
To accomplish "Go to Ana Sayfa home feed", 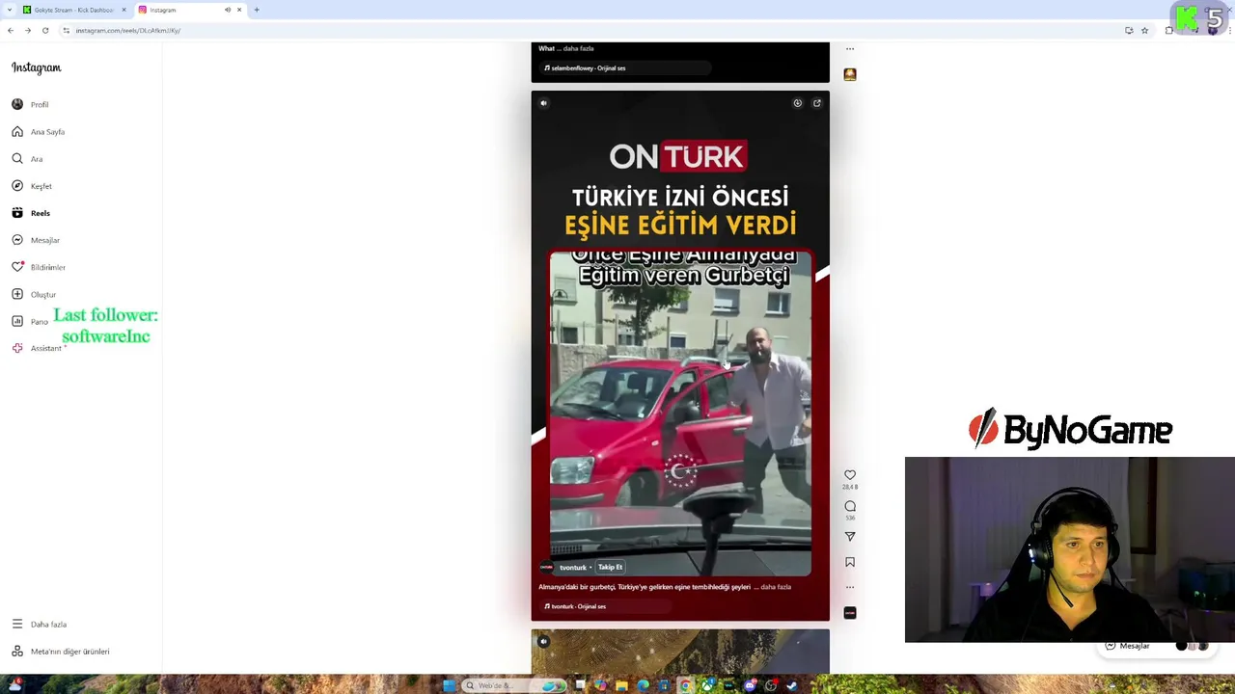I will 39,131.
